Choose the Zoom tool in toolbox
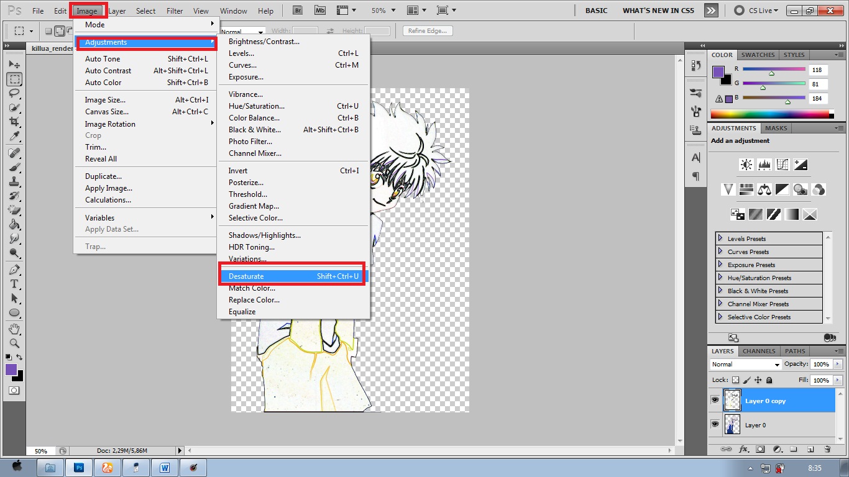This screenshot has width=849, height=477. pyautogui.click(x=14, y=343)
